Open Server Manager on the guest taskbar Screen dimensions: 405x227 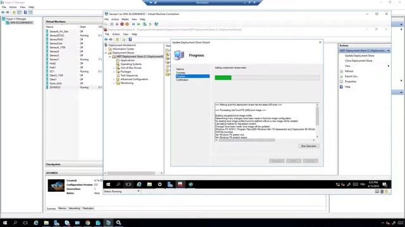(170, 184)
